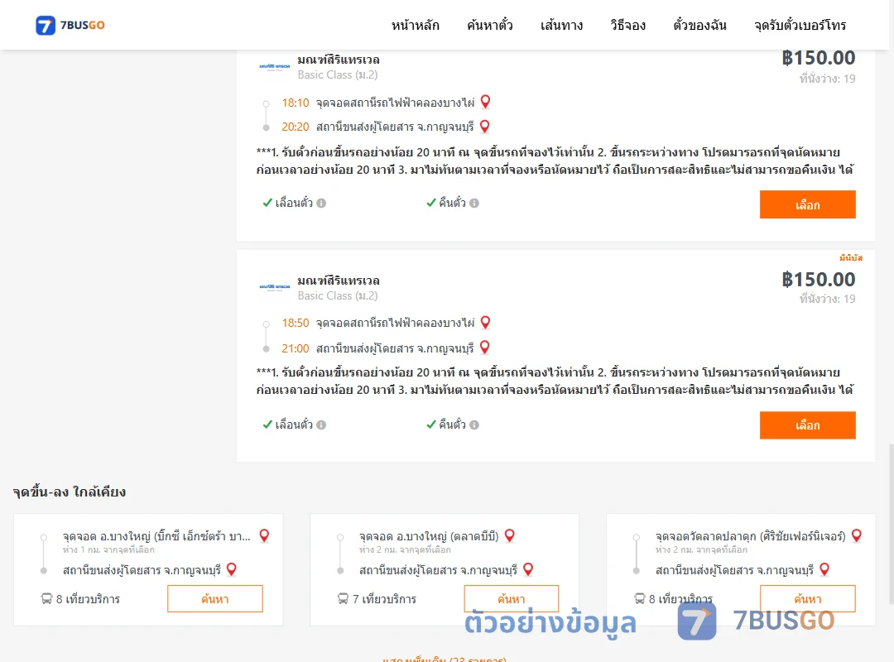The image size is (894, 662).
Task: Click the 21:00 arrival time
Action: coord(296,348)
